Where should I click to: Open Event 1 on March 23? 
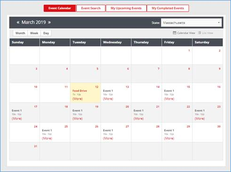[199, 110]
